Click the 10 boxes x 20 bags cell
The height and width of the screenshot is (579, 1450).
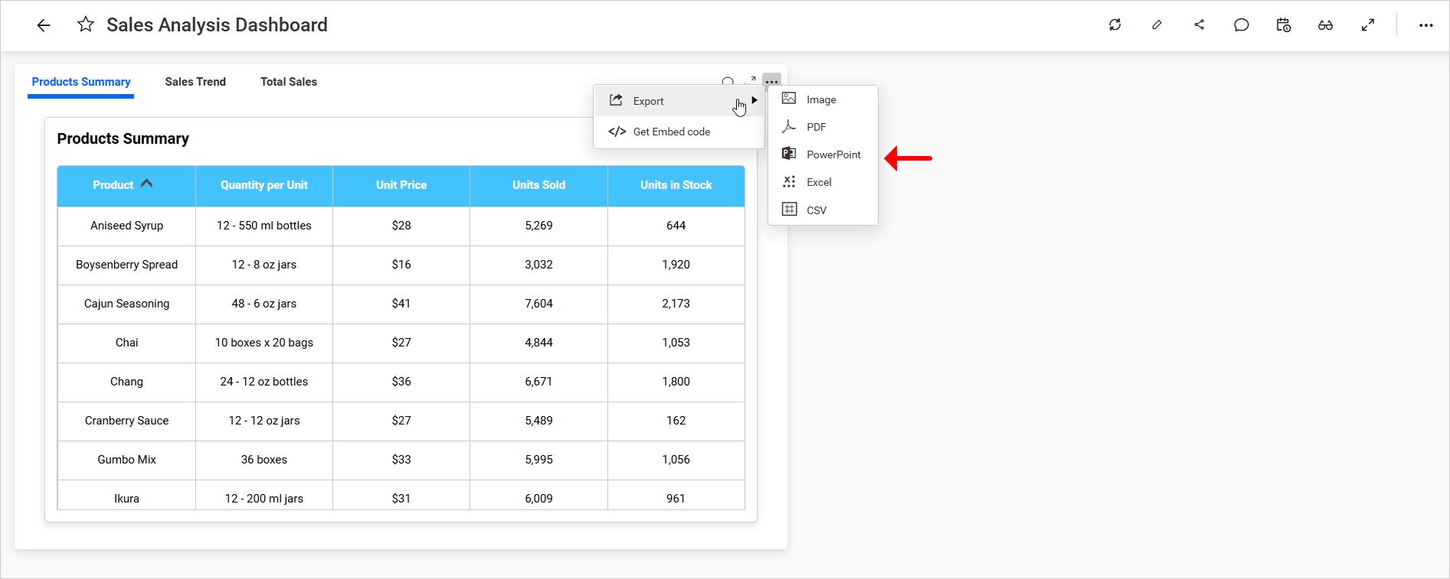264,343
